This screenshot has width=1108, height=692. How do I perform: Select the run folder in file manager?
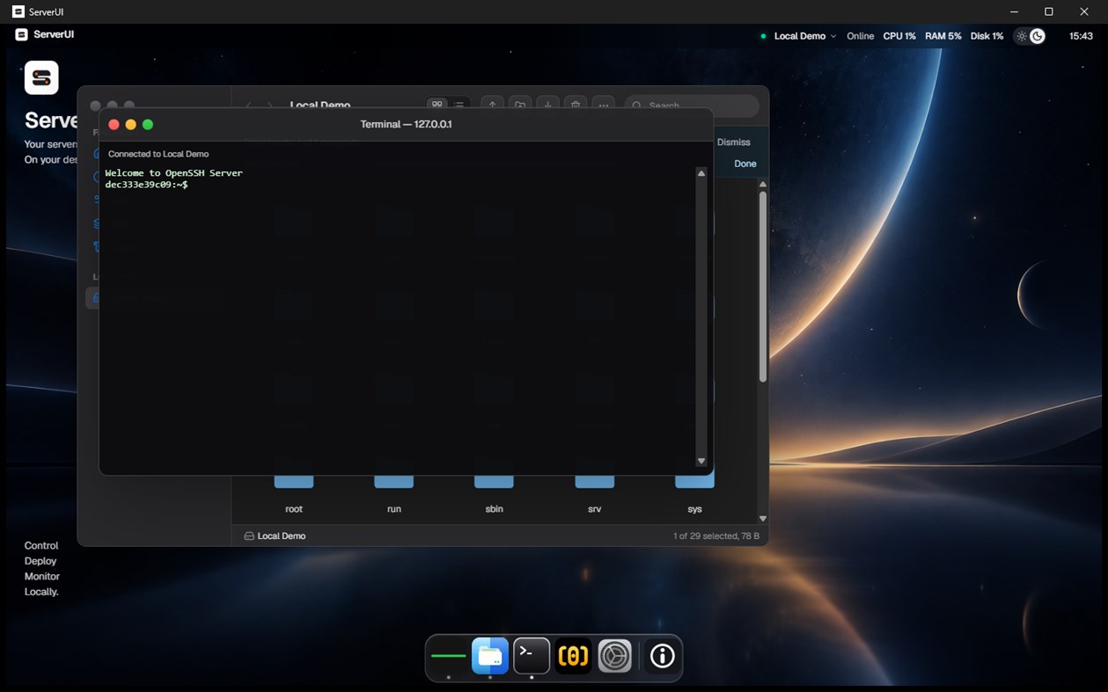394,494
